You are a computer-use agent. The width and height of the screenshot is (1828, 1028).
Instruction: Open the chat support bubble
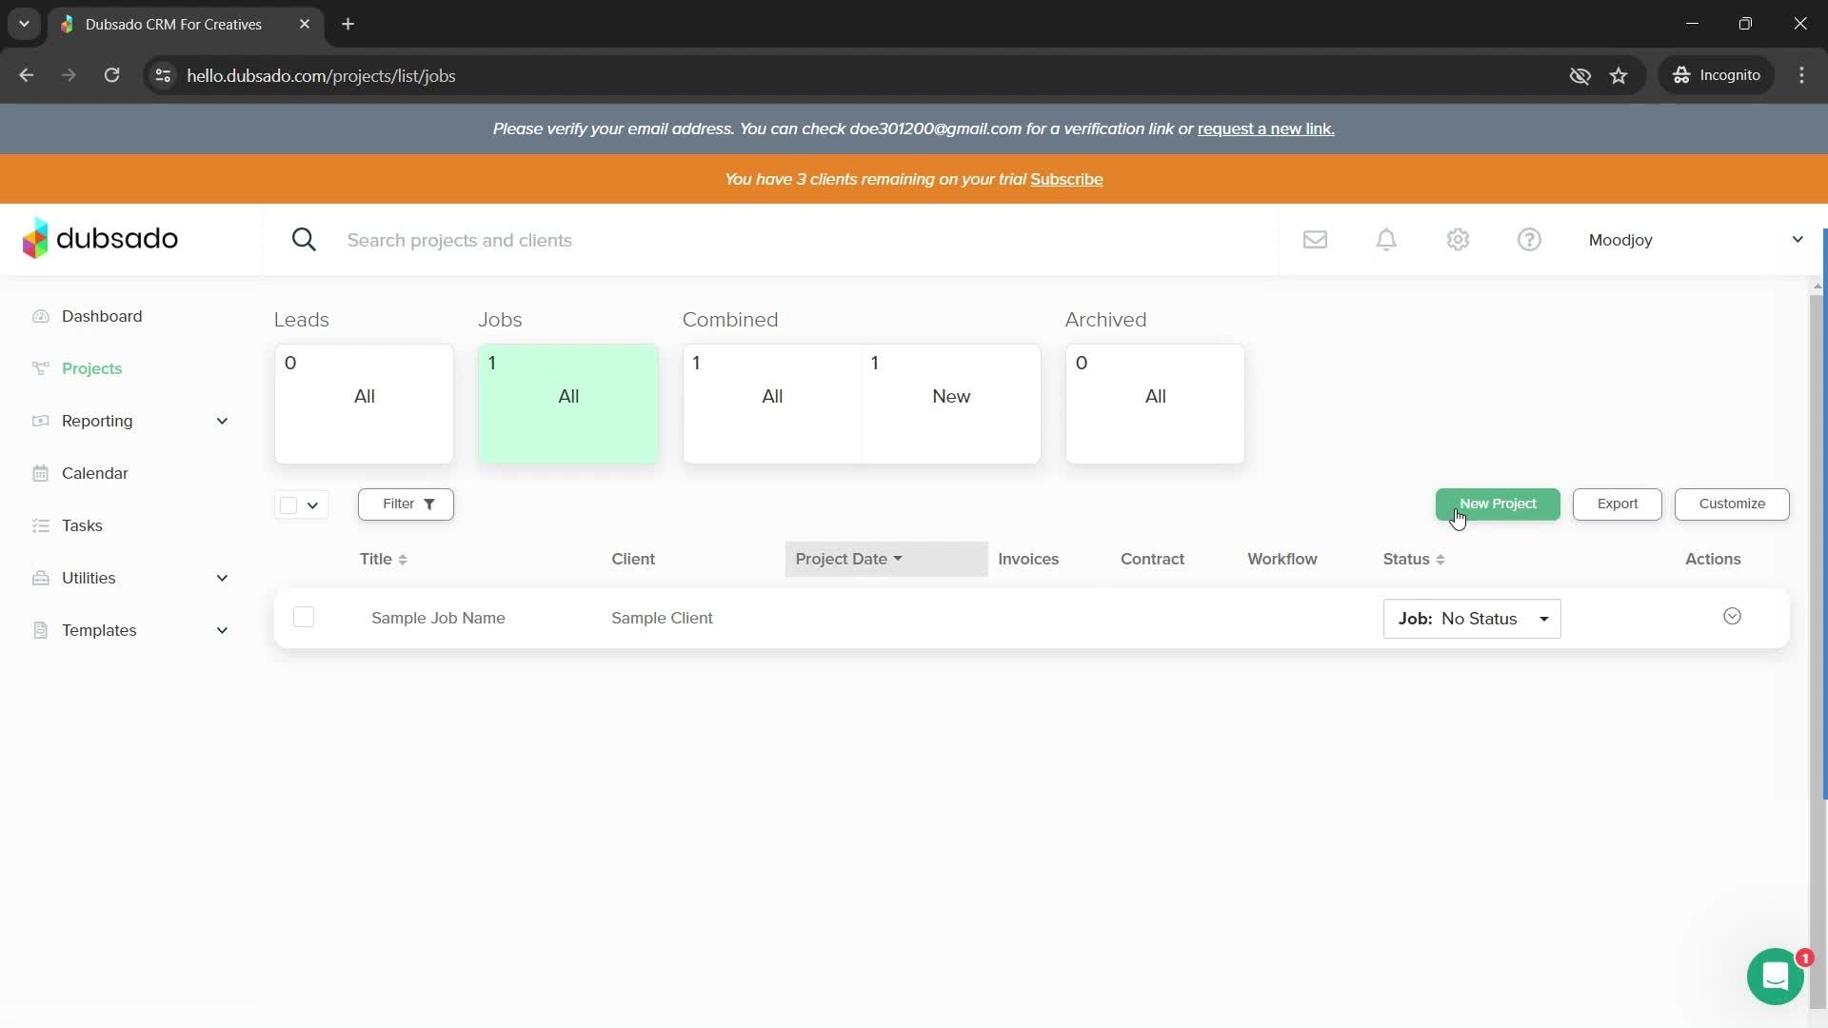(1776, 976)
